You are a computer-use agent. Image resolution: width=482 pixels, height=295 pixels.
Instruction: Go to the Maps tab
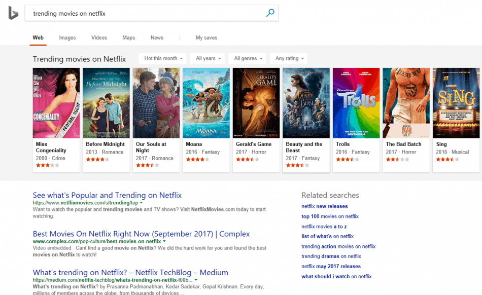[x=128, y=38]
